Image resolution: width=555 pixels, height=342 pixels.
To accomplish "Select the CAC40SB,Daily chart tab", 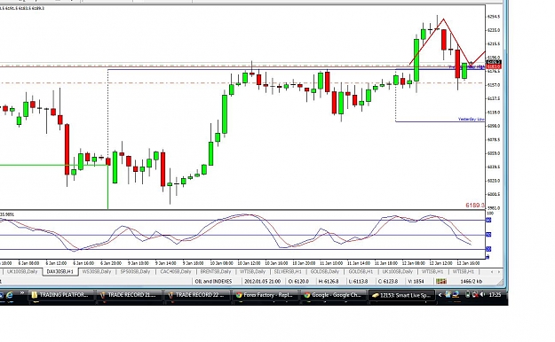I will (176, 271).
